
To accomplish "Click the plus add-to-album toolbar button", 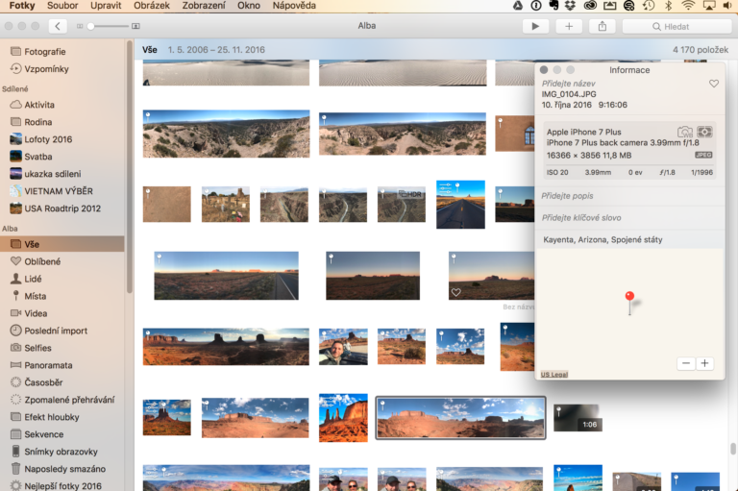I will click(569, 26).
